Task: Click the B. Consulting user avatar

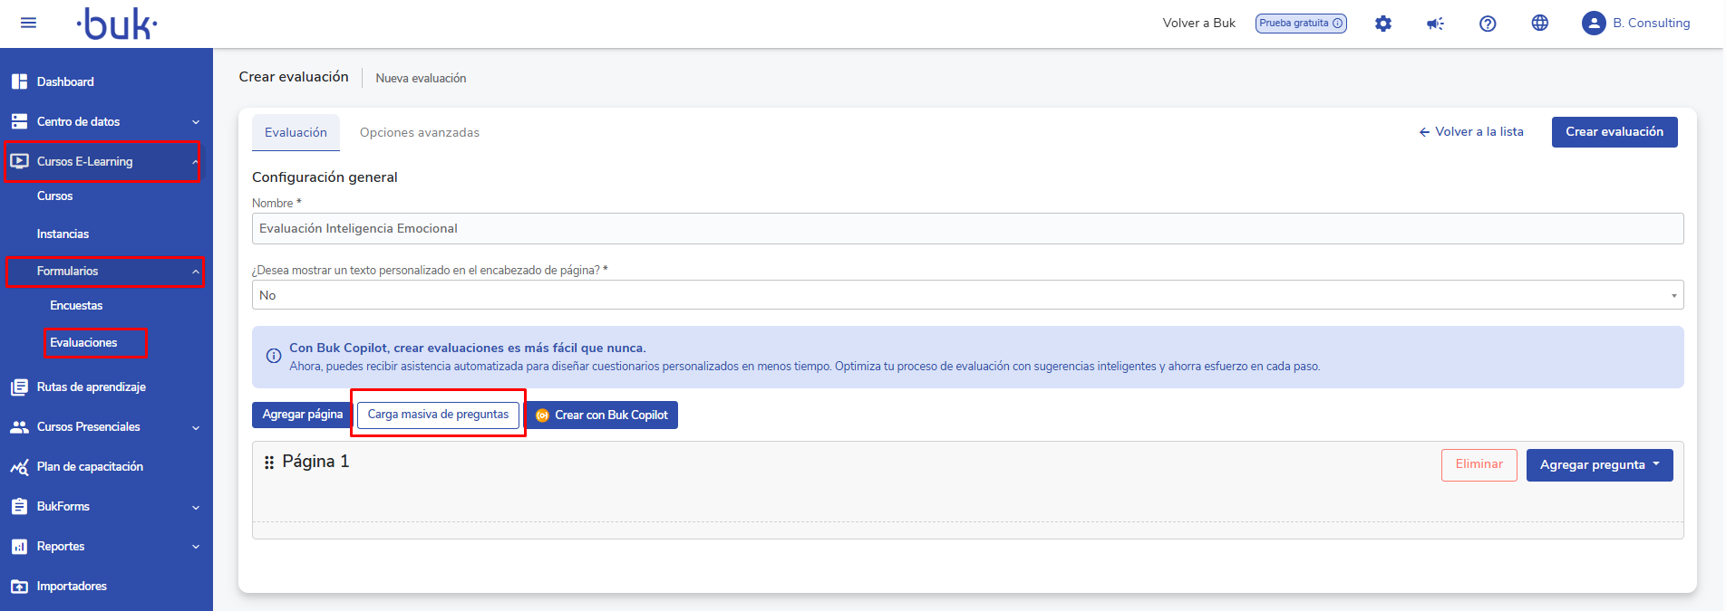Action: click(x=1594, y=24)
